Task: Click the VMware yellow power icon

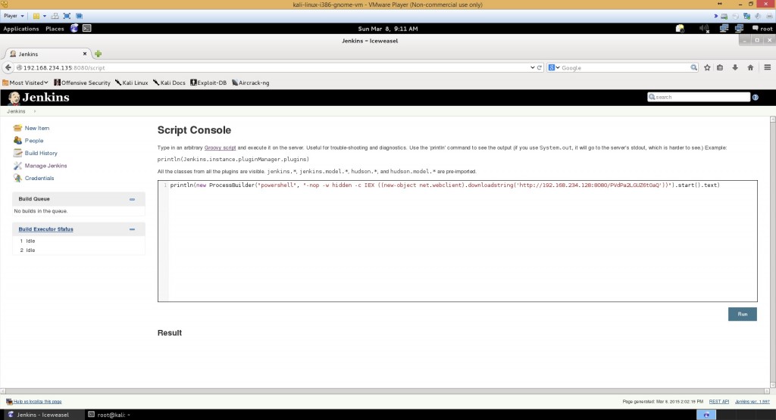Action: pyautogui.click(x=36, y=16)
